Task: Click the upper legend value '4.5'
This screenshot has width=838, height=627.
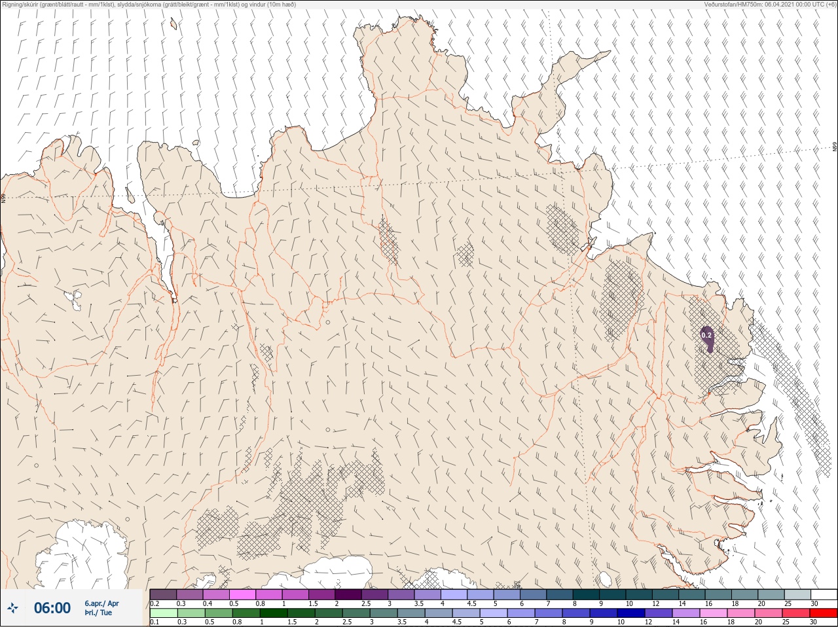Action: coord(471,603)
